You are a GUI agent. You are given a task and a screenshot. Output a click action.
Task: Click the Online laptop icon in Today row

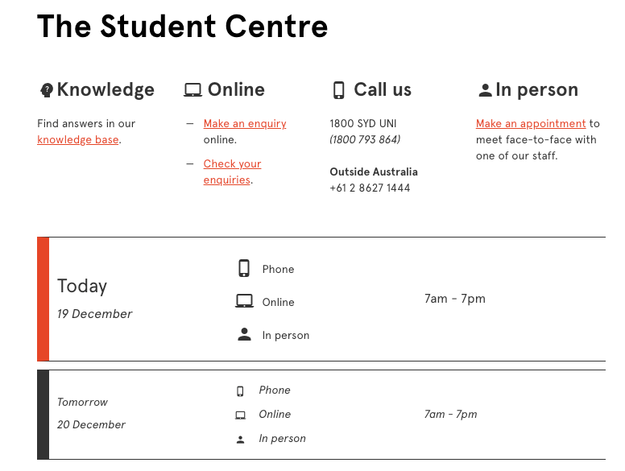point(244,302)
